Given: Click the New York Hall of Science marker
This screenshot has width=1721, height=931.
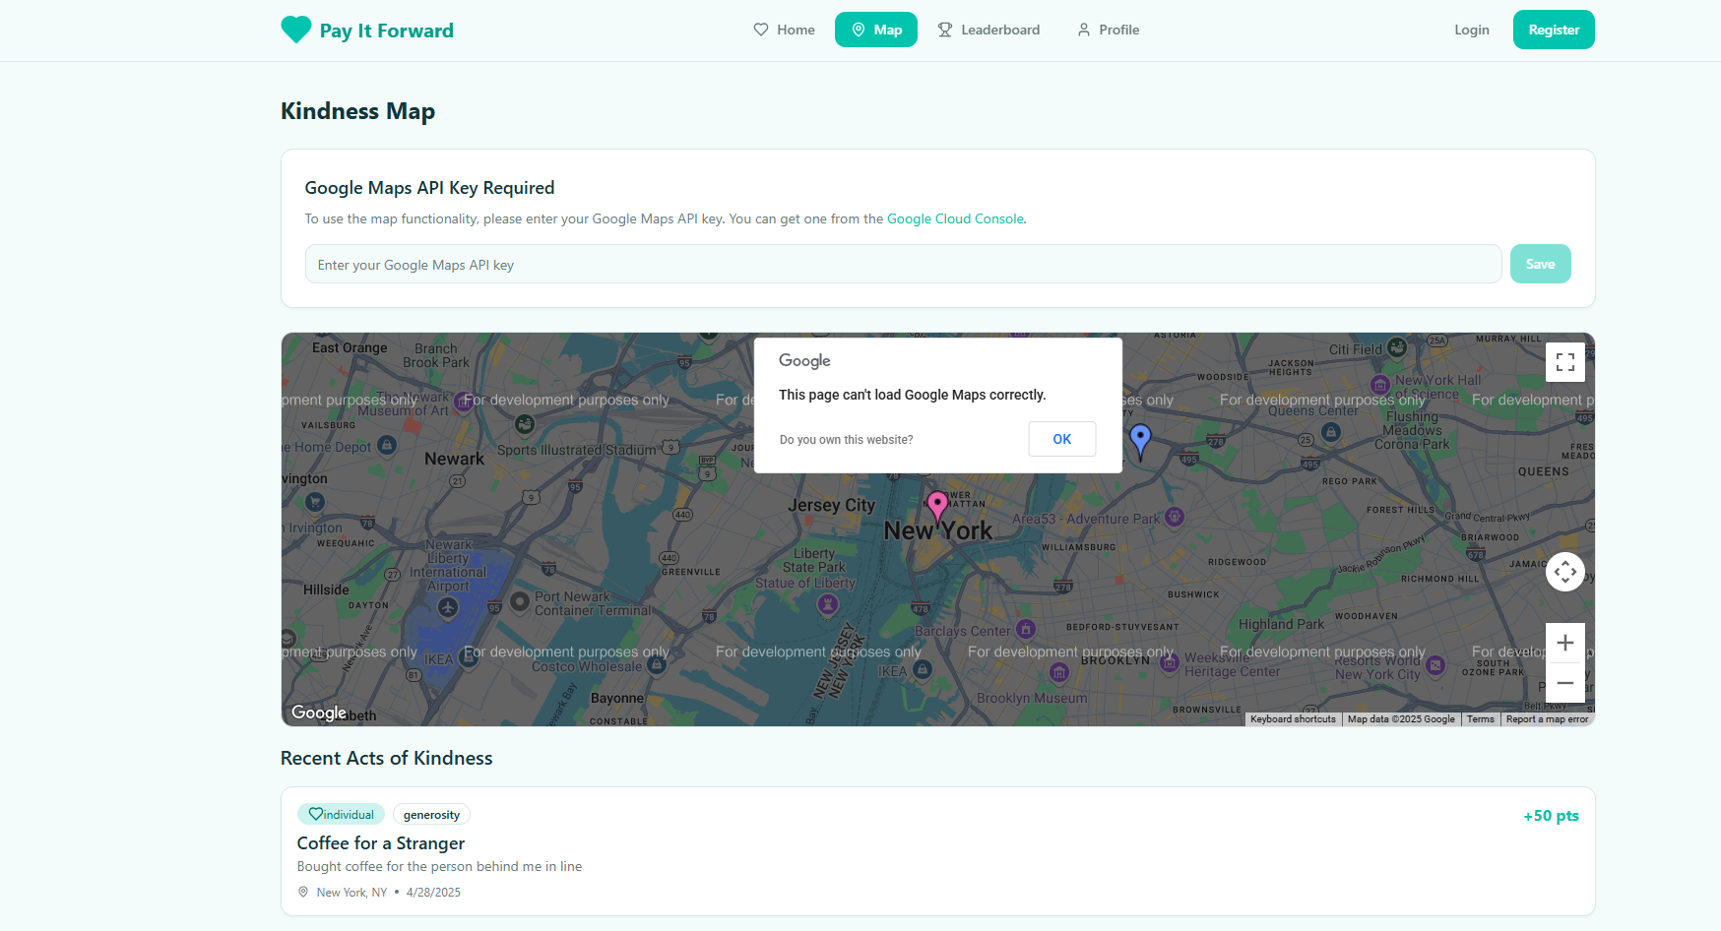Looking at the screenshot, I should 1380,384.
